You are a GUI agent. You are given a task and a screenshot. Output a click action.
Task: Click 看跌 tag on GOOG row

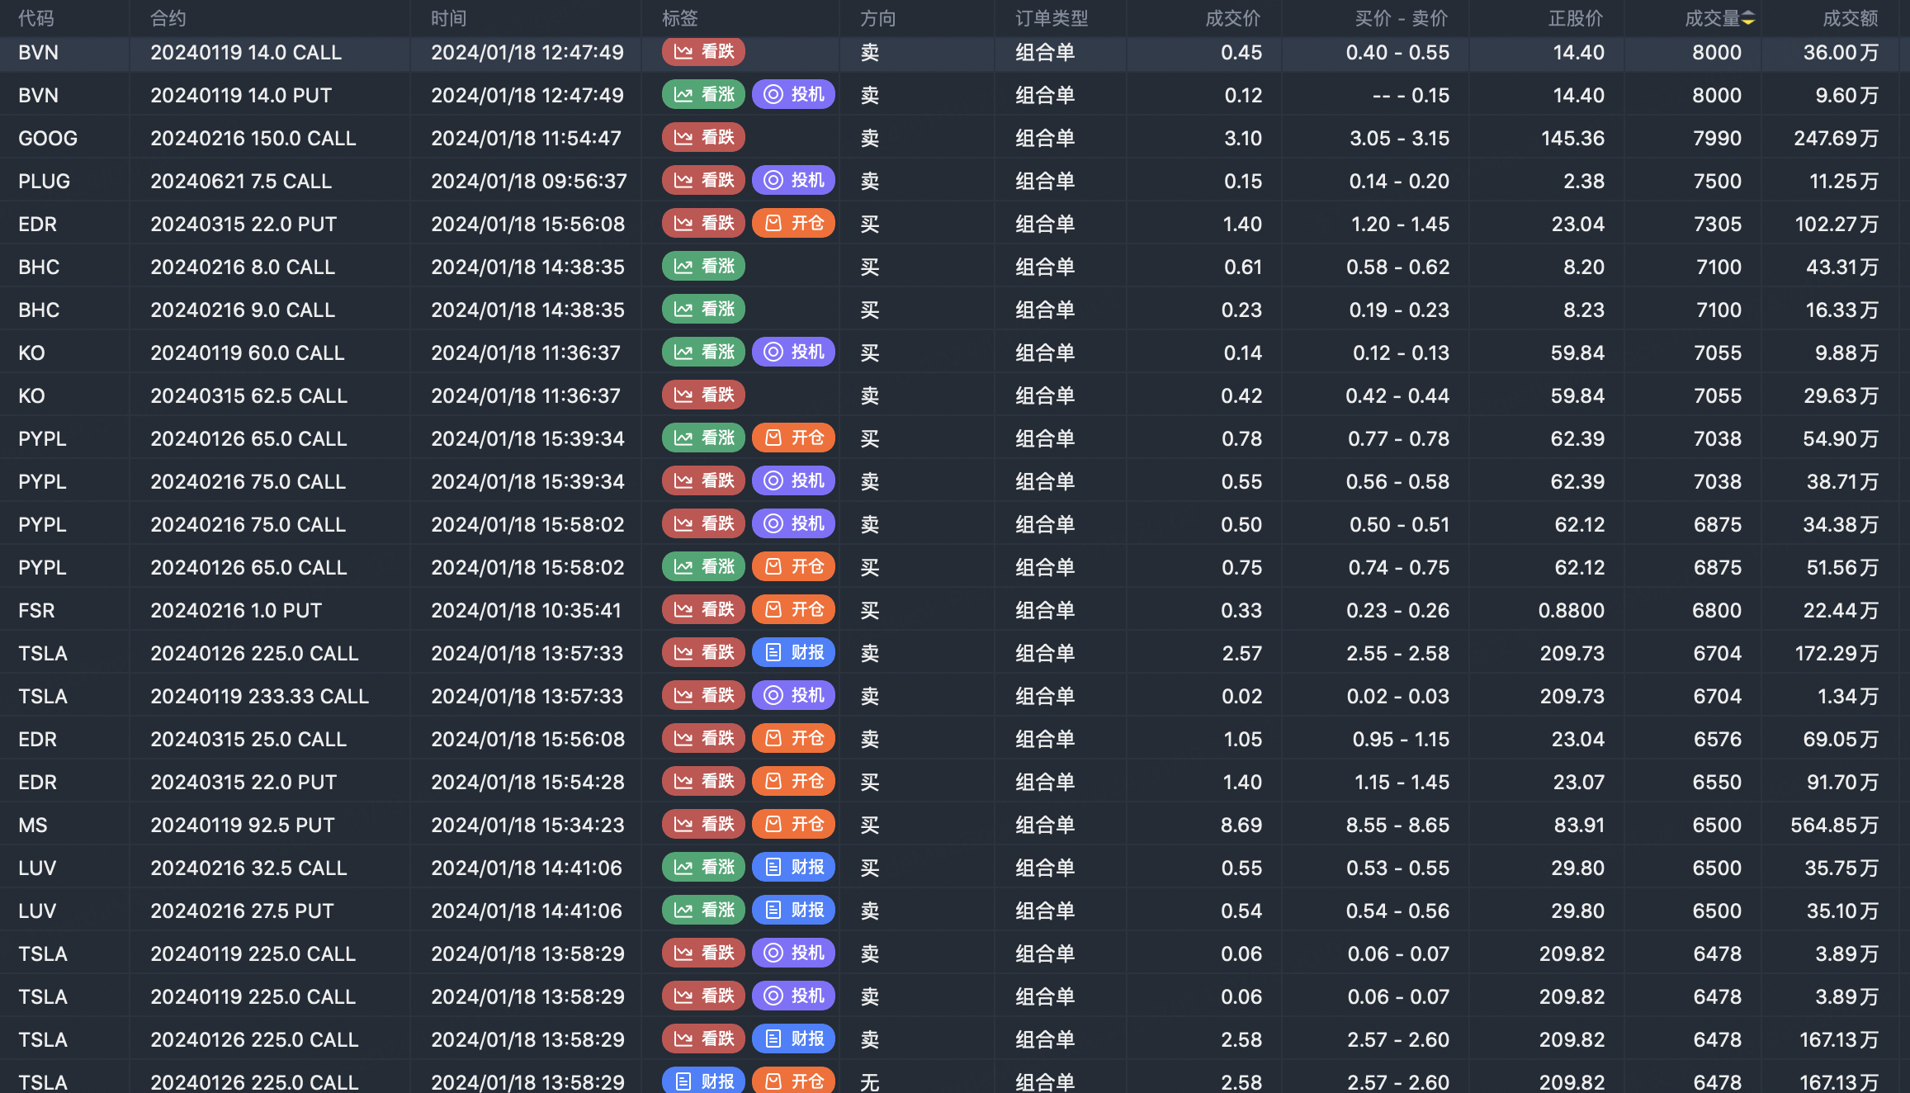703,138
